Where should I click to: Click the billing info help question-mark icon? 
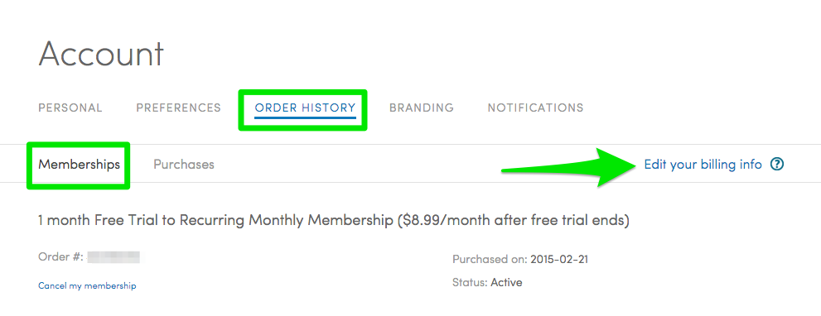[x=777, y=165]
